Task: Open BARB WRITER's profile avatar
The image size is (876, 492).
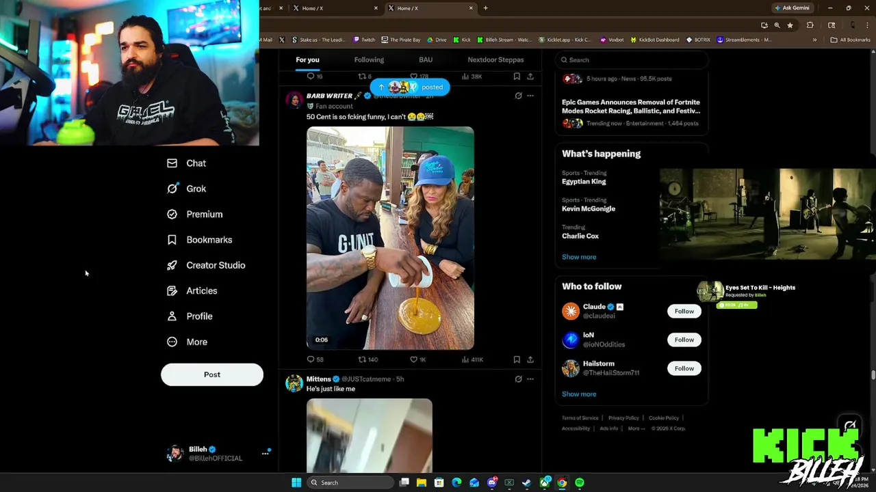Action: 294,100
